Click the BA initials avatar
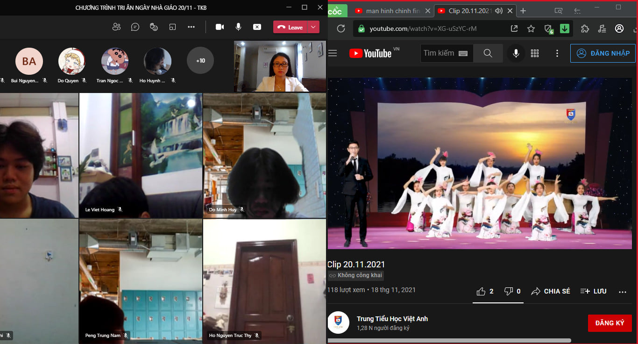This screenshot has width=638, height=344. [x=29, y=61]
